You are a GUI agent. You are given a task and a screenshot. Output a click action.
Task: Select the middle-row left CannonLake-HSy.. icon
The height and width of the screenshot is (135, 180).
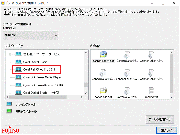pyautogui.click(x=103, y=73)
